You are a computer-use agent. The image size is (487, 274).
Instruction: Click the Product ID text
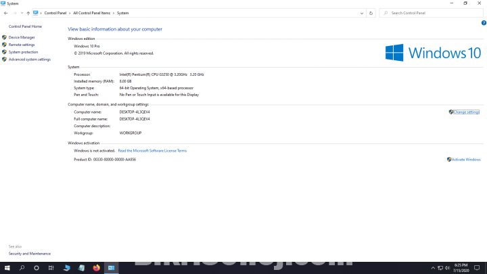point(105,160)
